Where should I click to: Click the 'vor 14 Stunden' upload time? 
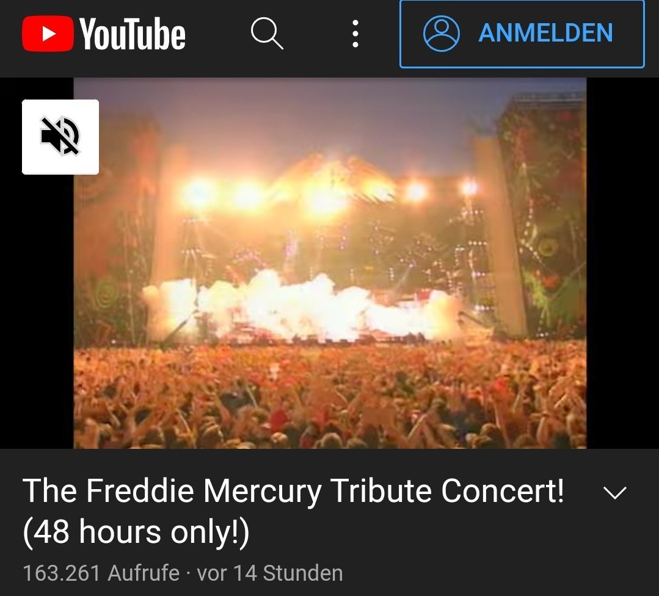269,573
